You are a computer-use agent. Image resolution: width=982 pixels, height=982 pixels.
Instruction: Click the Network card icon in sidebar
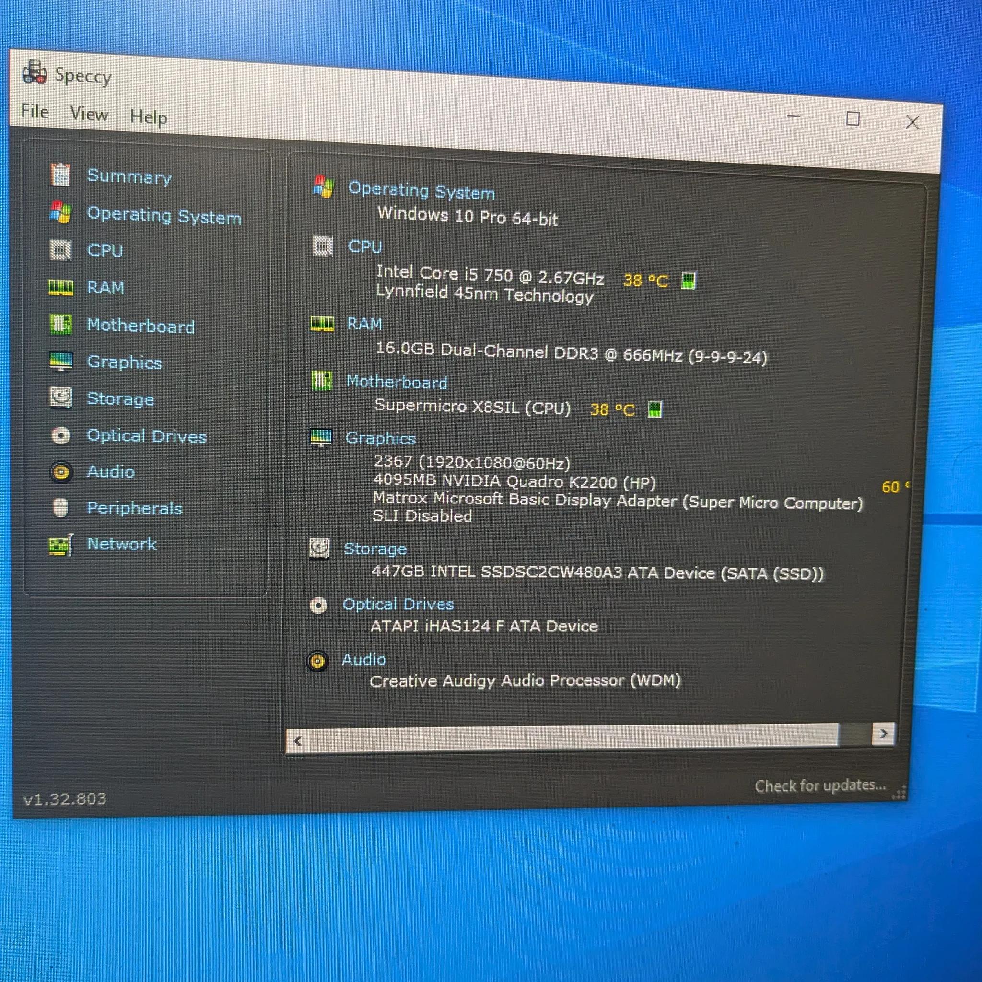pos(61,545)
